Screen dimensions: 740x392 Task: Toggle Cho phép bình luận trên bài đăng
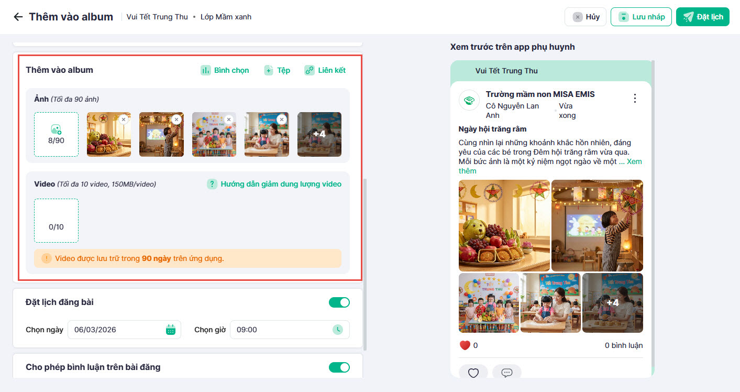339,367
